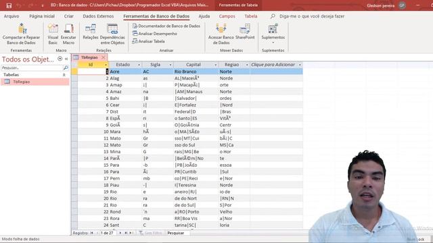
Task: Click the cell containing I|Teresina
Action: coord(196,185)
